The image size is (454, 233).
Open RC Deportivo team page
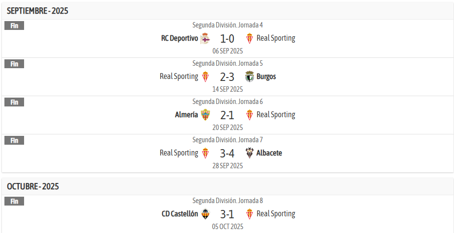(179, 38)
